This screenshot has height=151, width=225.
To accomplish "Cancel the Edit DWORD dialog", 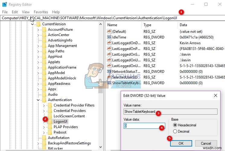I will click(206, 143).
